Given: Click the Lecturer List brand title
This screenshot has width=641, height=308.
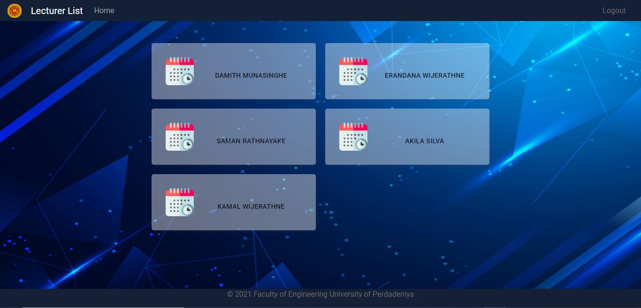Looking at the screenshot, I should (x=57, y=10).
